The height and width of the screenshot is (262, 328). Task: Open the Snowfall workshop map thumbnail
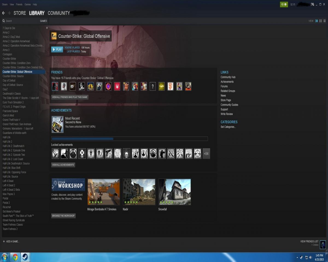pos(175,192)
